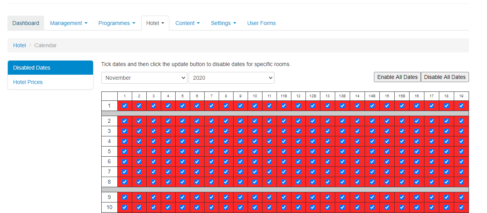Open the Management dropdown menu
The height and width of the screenshot is (213, 487).
(68, 23)
